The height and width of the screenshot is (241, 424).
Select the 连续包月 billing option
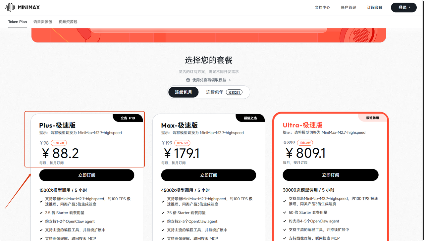[x=184, y=92]
